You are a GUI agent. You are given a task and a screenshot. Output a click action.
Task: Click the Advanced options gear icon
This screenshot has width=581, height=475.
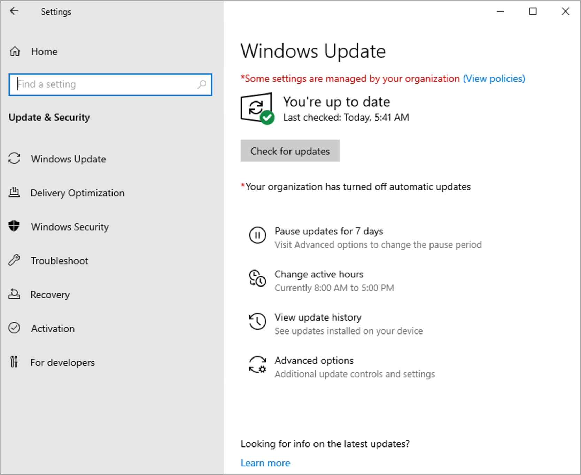(x=257, y=364)
